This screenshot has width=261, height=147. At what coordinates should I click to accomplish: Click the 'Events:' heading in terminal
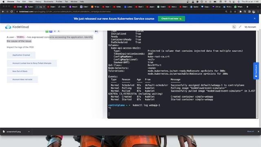[x=113, y=77]
